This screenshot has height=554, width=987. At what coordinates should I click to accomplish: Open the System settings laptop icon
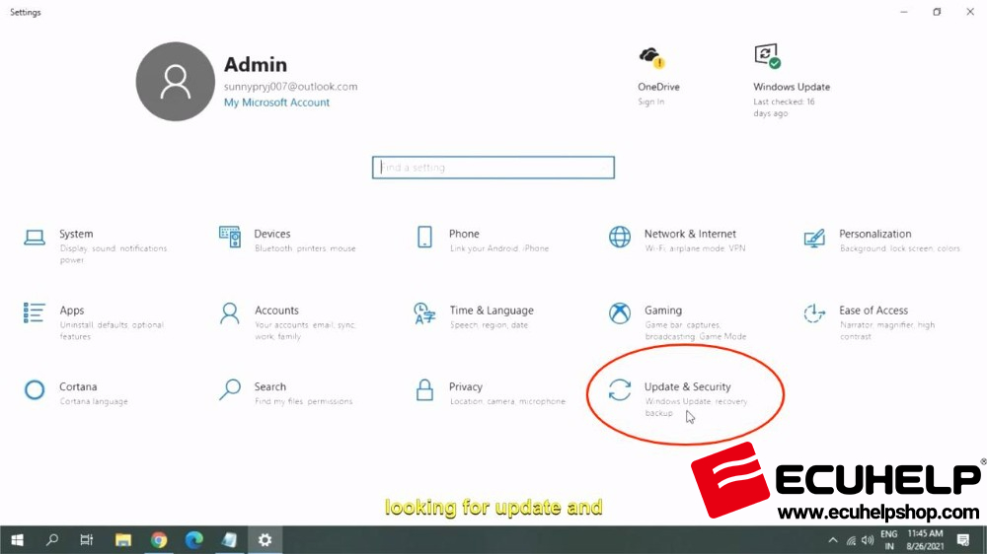35,238
